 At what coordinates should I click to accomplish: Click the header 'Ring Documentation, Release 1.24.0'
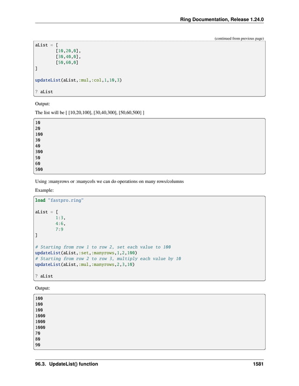(x=222, y=20)
